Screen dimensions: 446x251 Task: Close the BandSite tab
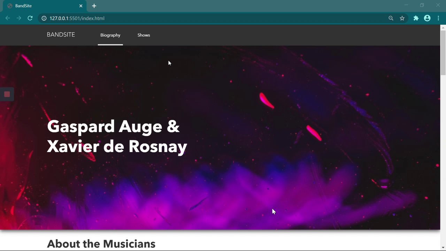[x=81, y=6]
